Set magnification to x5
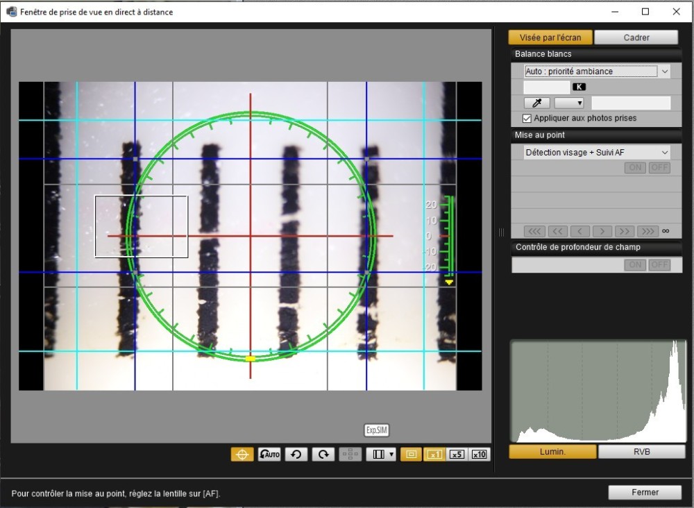The width and height of the screenshot is (694, 508). [x=457, y=455]
